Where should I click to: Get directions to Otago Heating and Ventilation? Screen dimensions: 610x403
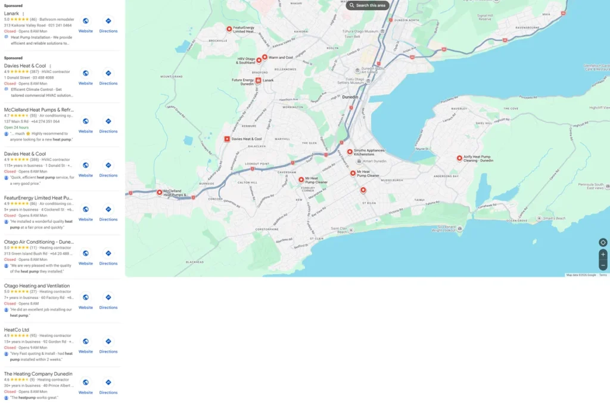108,297
